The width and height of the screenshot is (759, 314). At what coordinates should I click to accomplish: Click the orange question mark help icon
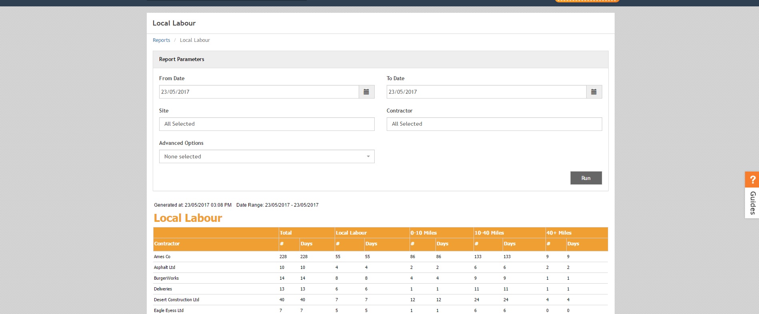752,180
